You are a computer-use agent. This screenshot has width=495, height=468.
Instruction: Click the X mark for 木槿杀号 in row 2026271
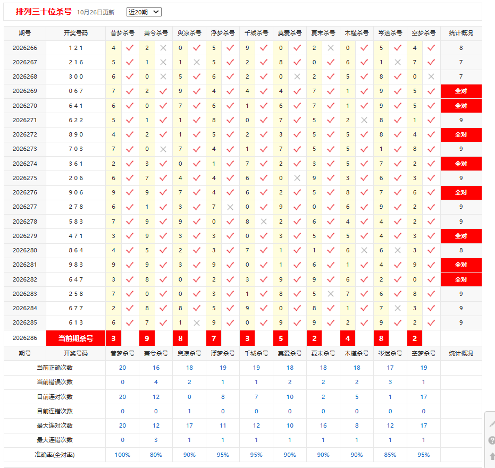364,120
